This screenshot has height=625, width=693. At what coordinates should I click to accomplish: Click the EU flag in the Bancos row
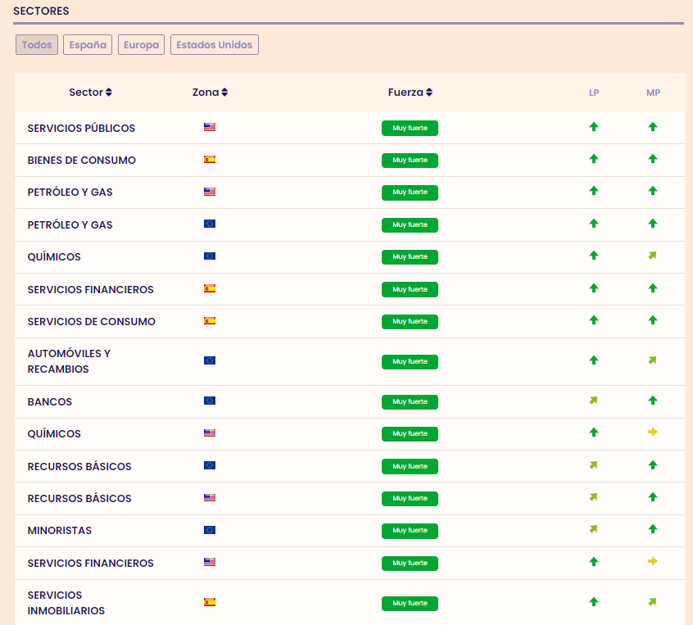pyautogui.click(x=210, y=401)
